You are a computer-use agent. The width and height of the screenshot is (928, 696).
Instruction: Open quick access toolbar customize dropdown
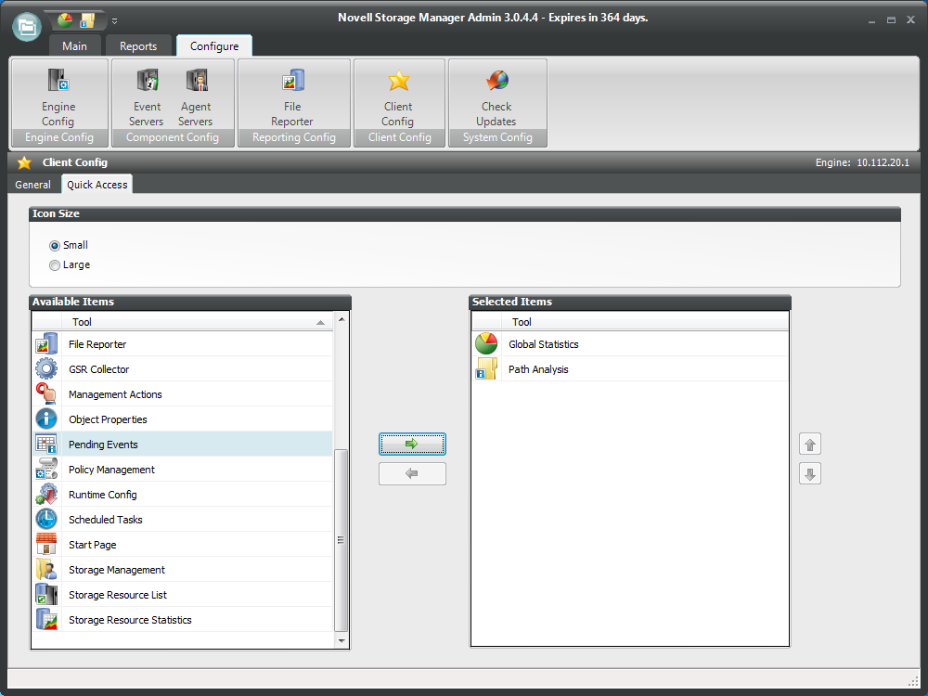115,21
